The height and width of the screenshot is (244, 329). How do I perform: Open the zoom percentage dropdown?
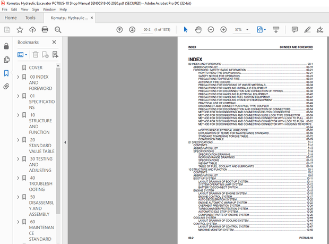pos(247,30)
